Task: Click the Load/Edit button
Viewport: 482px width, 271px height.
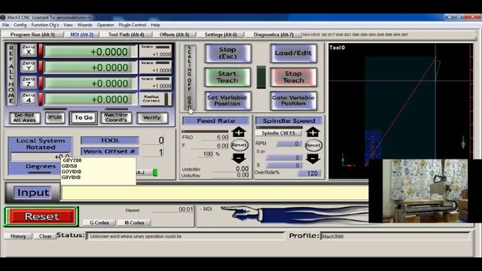Action: click(293, 53)
